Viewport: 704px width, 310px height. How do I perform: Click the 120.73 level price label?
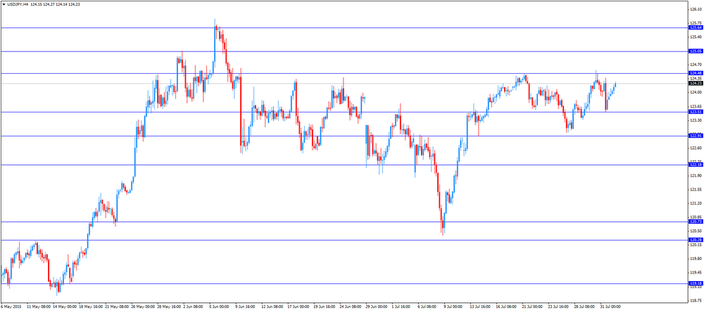point(696,221)
